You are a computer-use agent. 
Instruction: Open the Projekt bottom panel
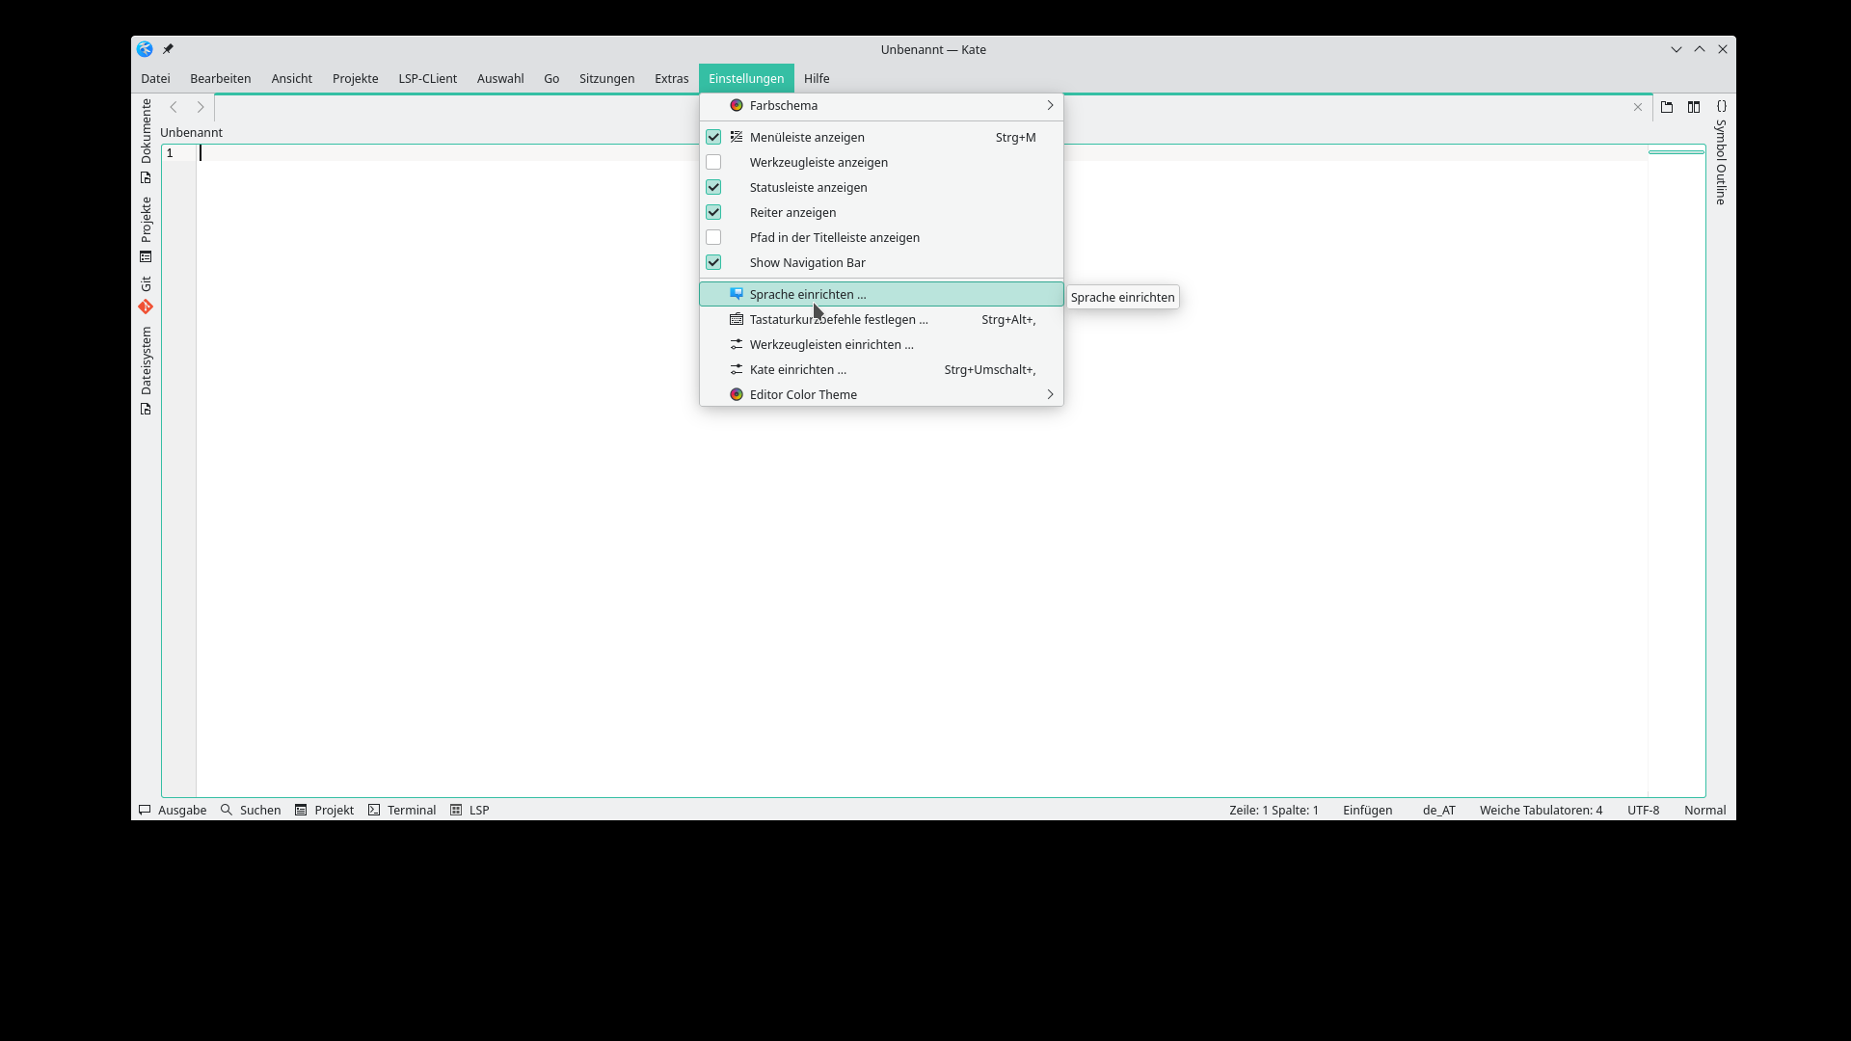(x=325, y=810)
